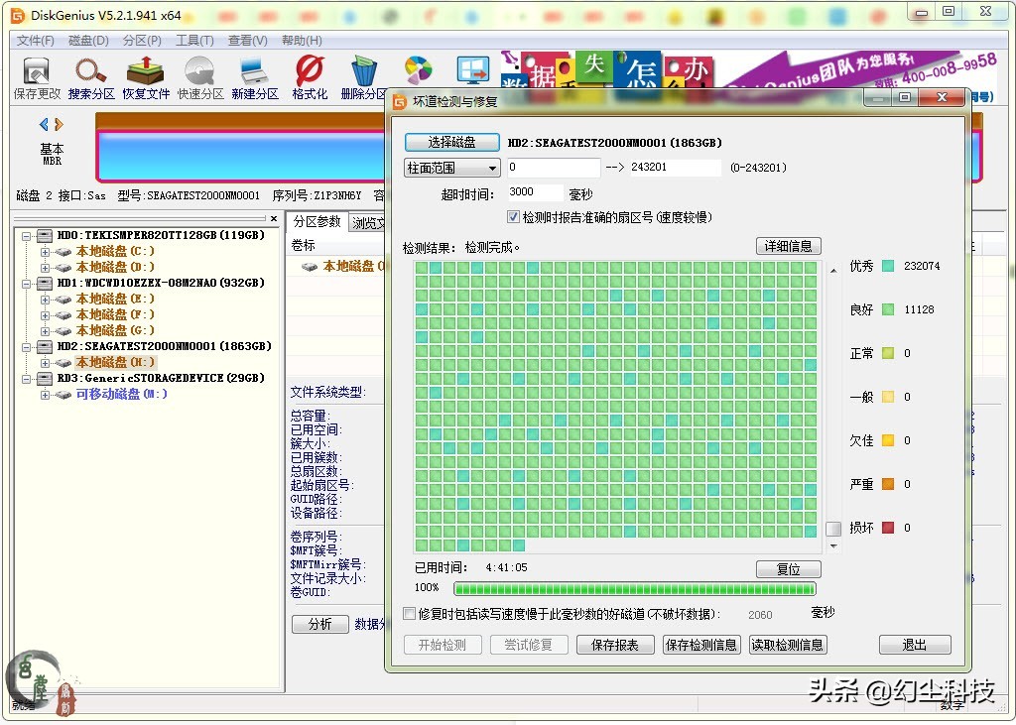Expand local disk (C:) tree node
The image size is (1016, 725).
click(45, 251)
